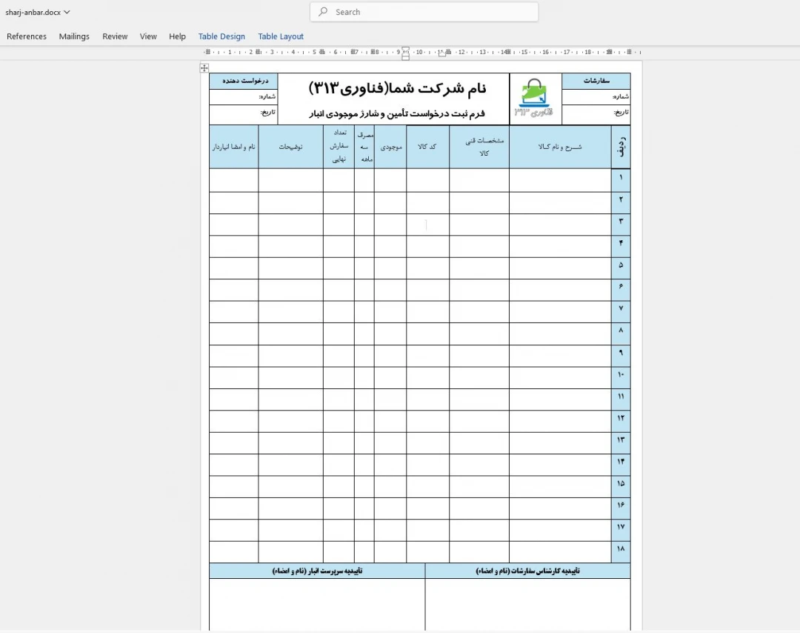Image resolution: width=800 pixels, height=633 pixels.
Task: Open the References tab
Action: coord(27,36)
